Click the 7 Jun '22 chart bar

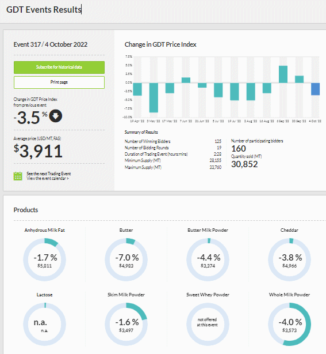click(x=186, y=80)
